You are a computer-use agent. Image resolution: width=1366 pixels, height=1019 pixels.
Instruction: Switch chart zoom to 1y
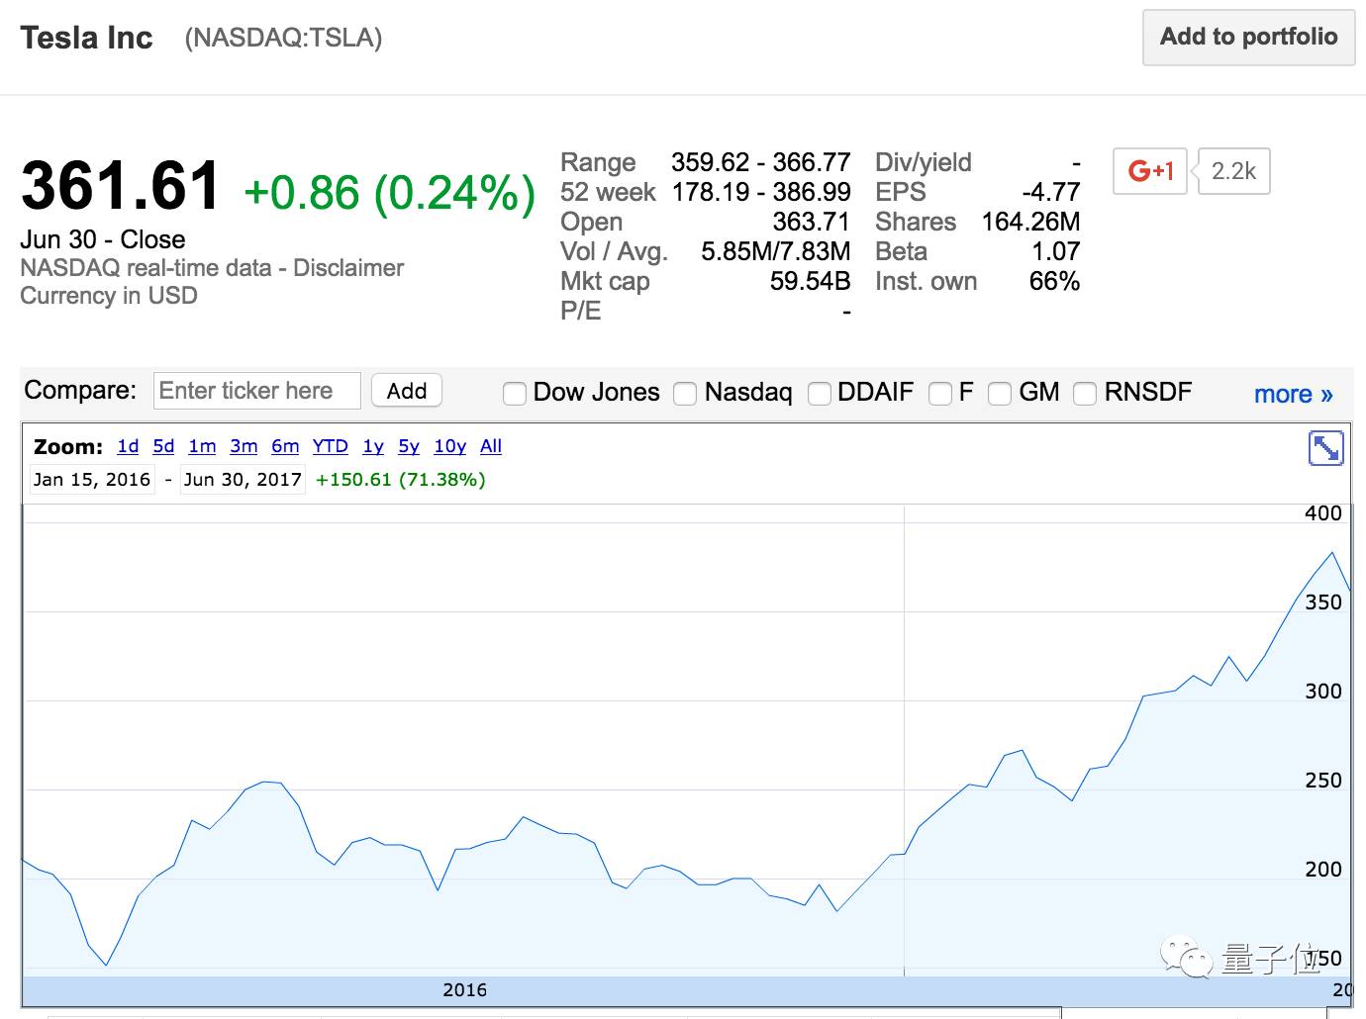coord(373,446)
